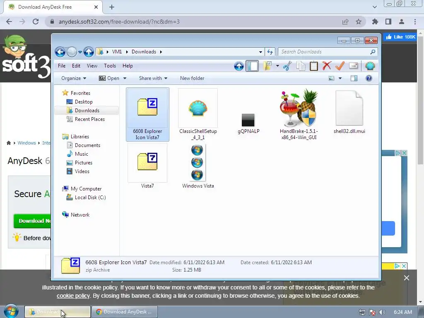Open Chrome extensions puzzle icon
Screen dimensions: 424x318
click(x=375, y=22)
